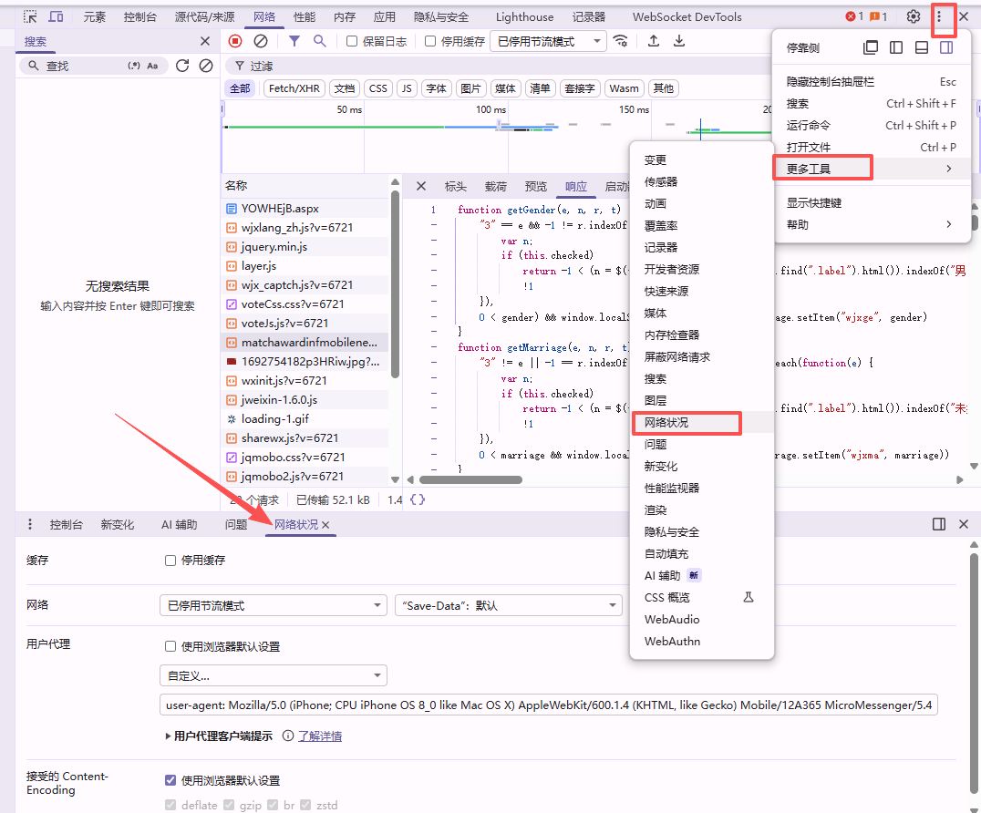Click the inspect element picker icon
Screen dimensions: 981x813
coord(31,16)
